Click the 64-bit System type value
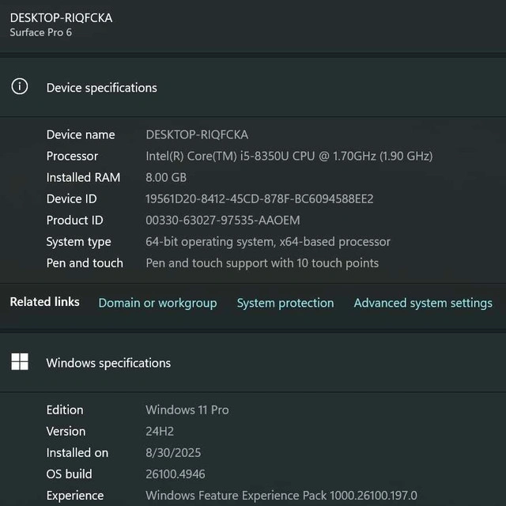The height and width of the screenshot is (506, 506). 268,241
